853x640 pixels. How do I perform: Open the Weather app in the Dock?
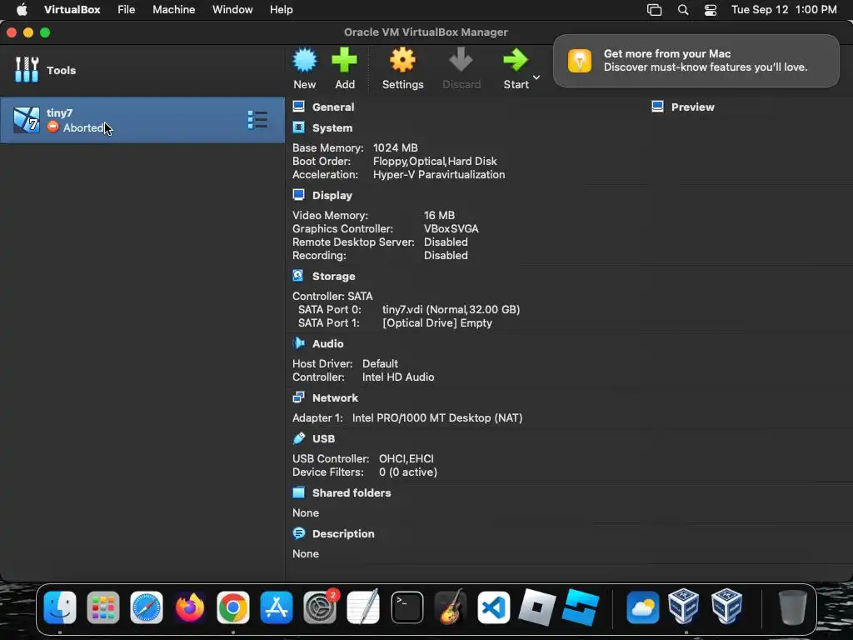point(642,607)
